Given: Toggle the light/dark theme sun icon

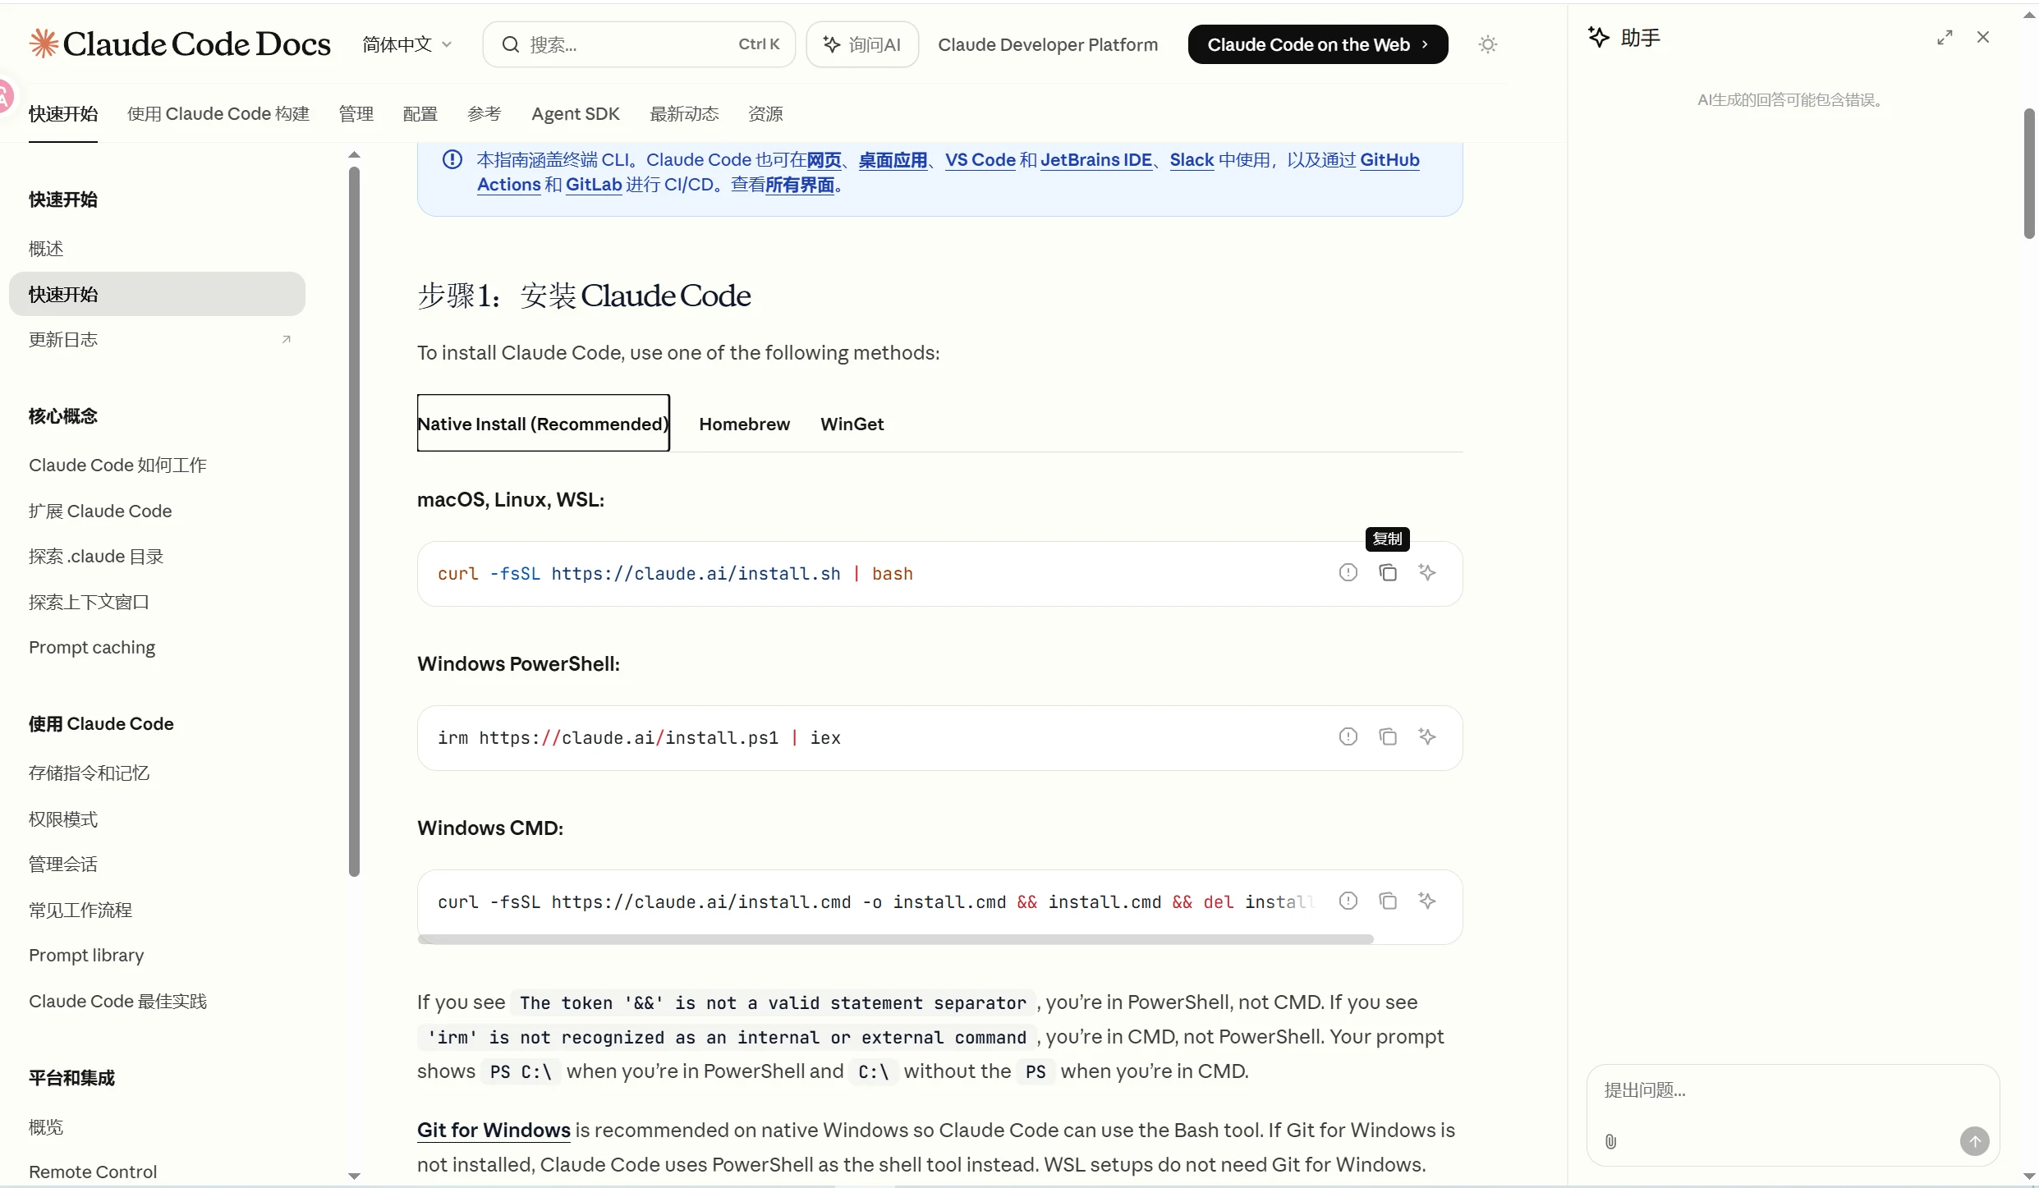Looking at the screenshot, I should 1487,44.
